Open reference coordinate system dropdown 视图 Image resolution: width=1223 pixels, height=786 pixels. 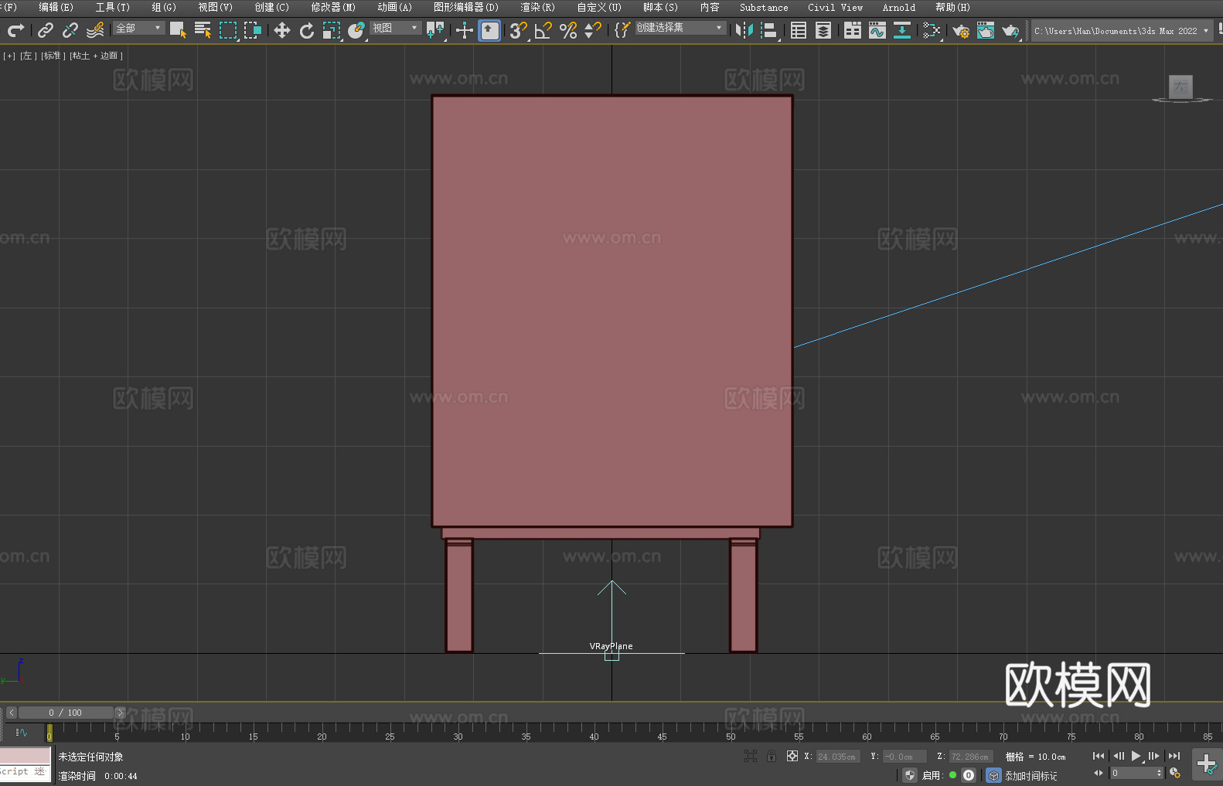point(395,28)
